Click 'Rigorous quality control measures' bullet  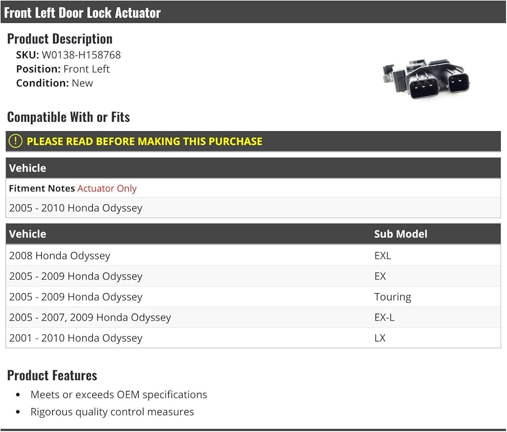112,412
